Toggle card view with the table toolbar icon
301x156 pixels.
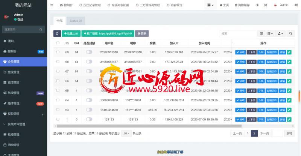pos(261,33)
